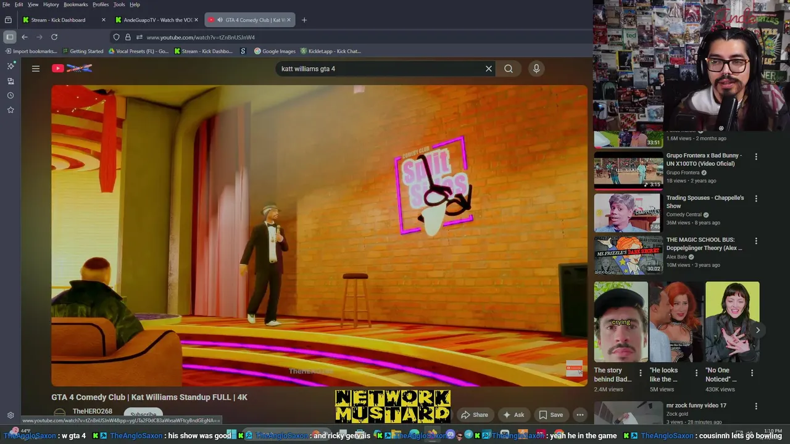Open AI chatbot sidebar sparkle icon

click(x=10, y=66)
